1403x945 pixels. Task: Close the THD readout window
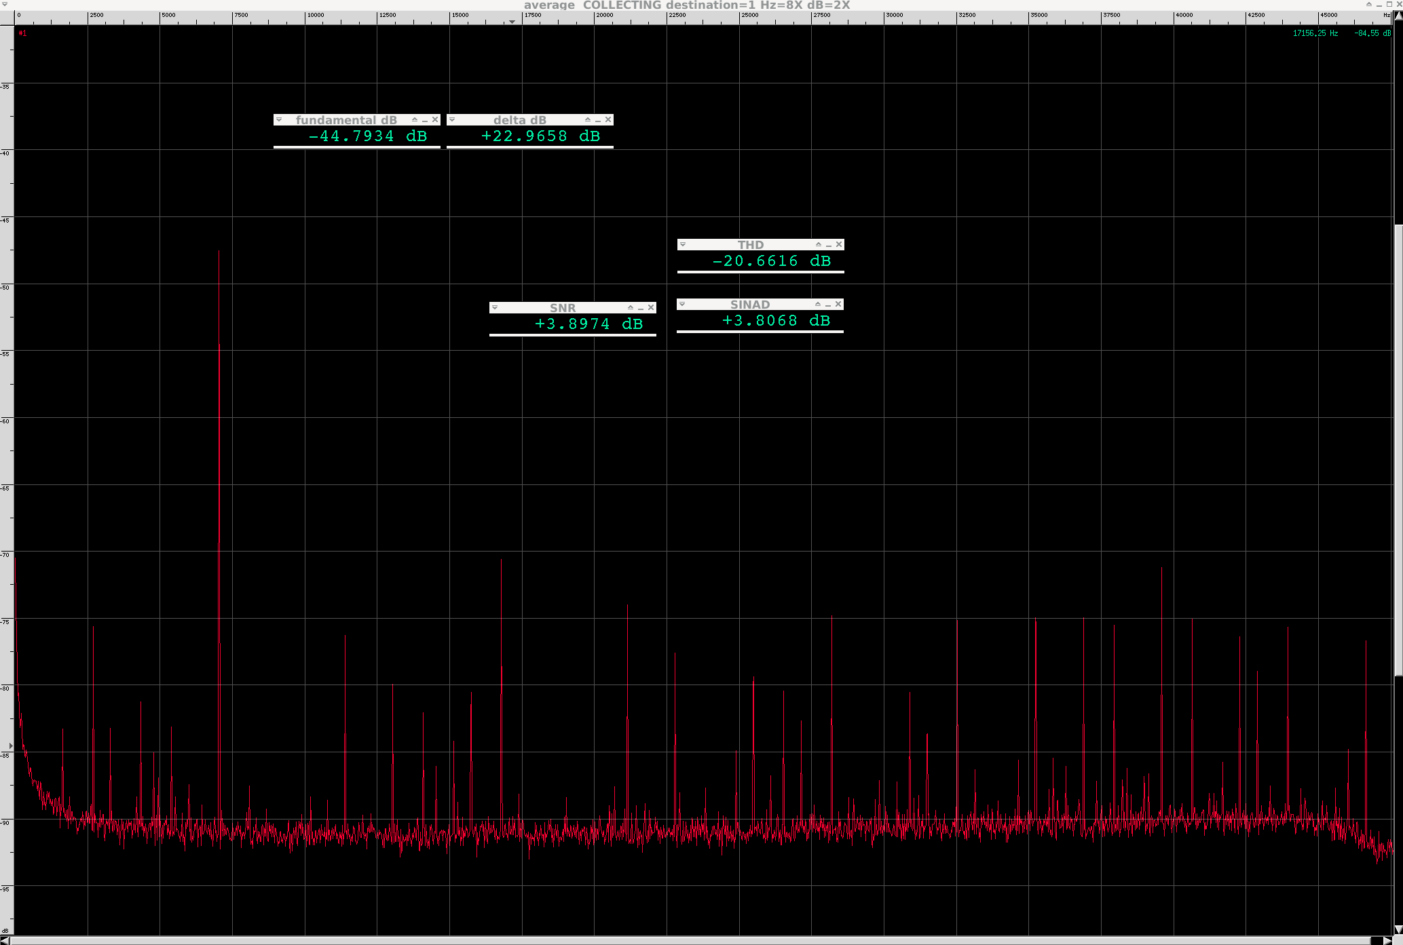click(x=839, y=245)
